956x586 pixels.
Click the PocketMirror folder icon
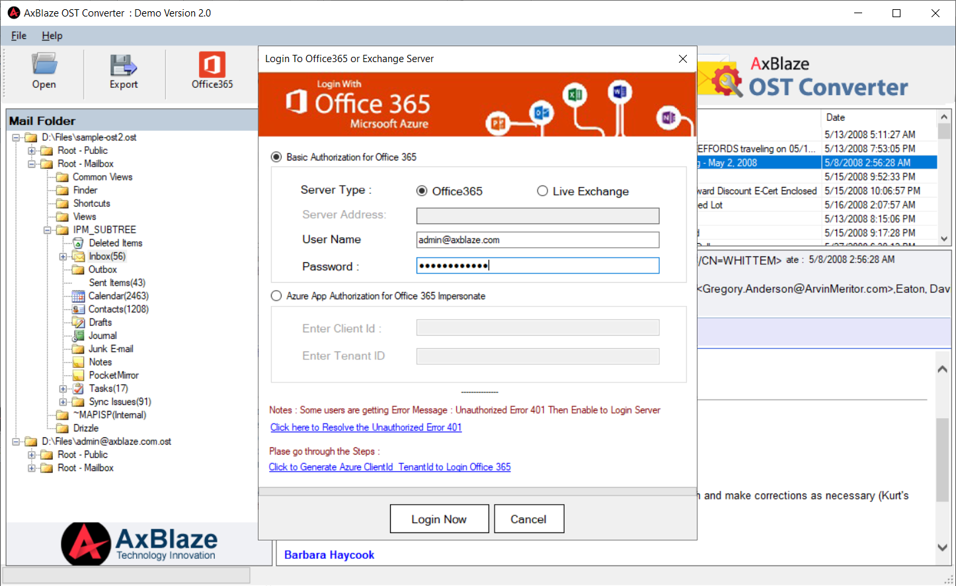point(78,375)
